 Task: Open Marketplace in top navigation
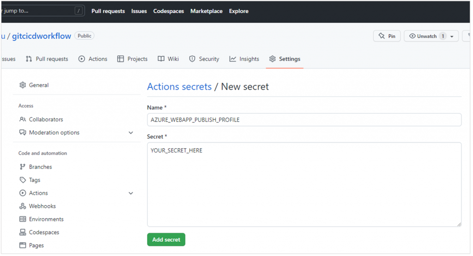(x=206, y=11)
